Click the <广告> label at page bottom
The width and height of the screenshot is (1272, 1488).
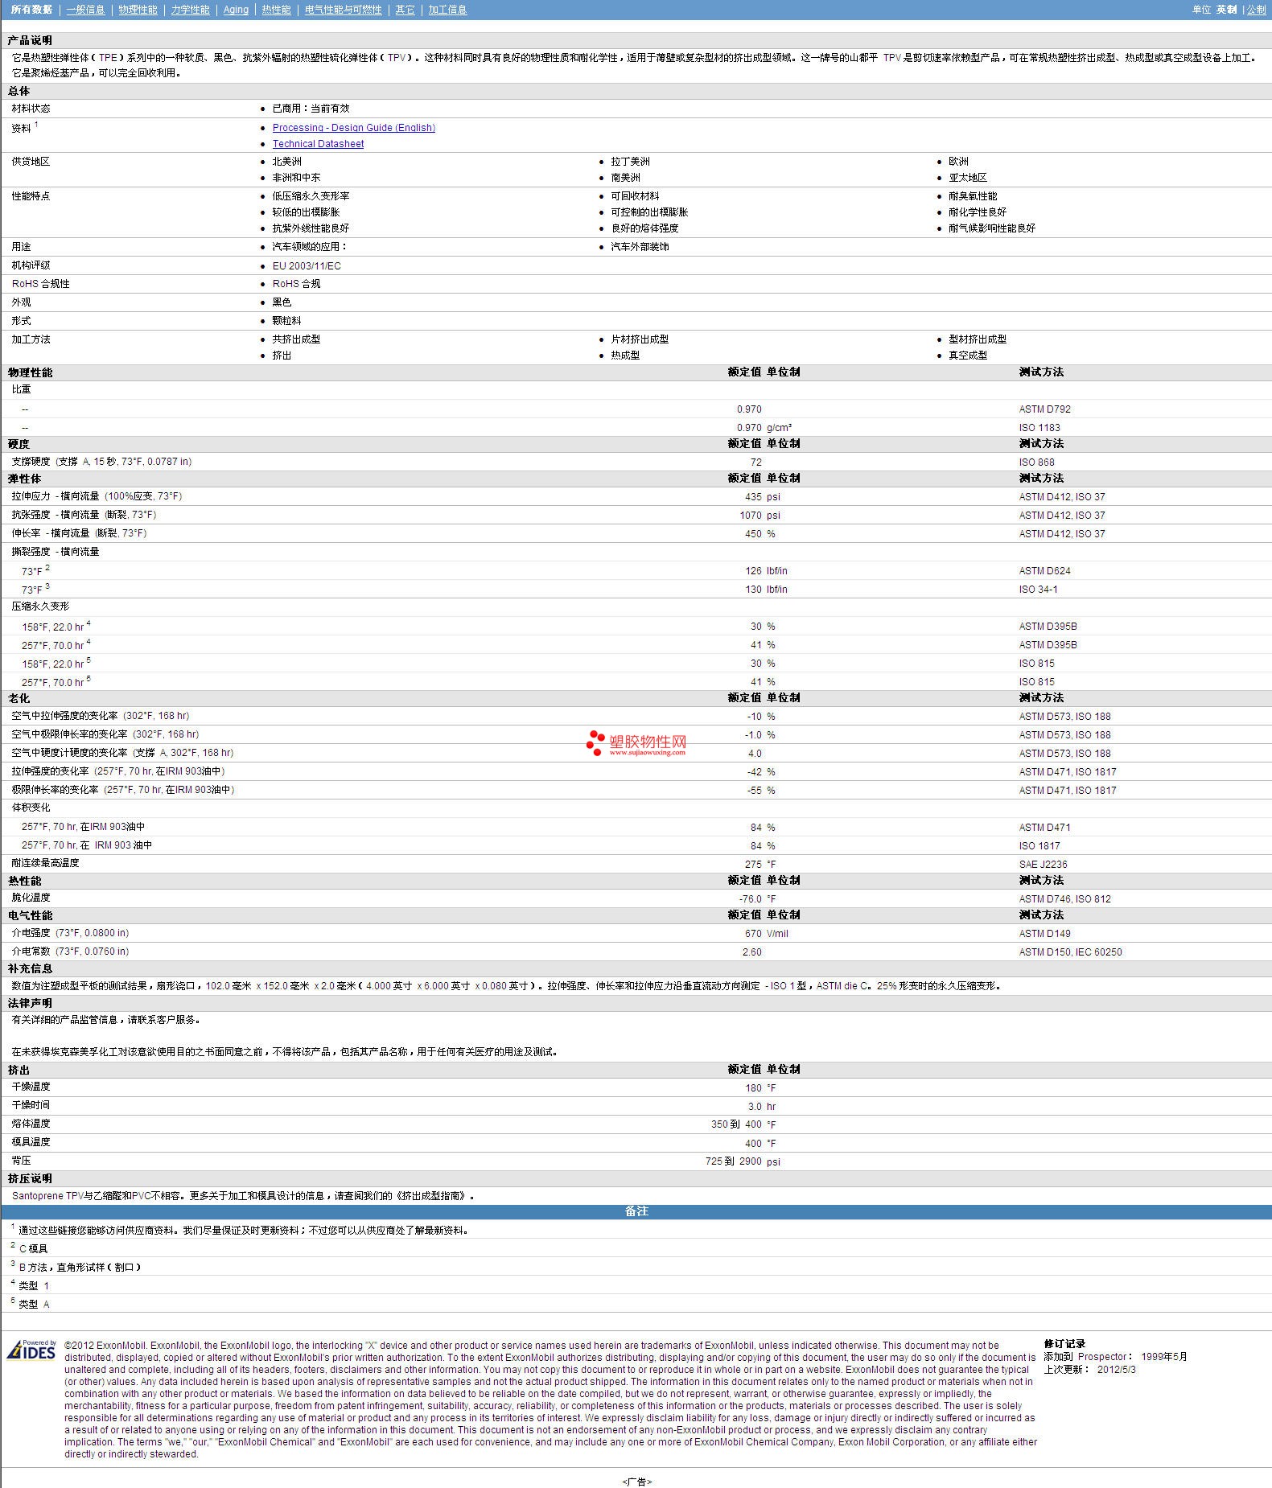636,1482
